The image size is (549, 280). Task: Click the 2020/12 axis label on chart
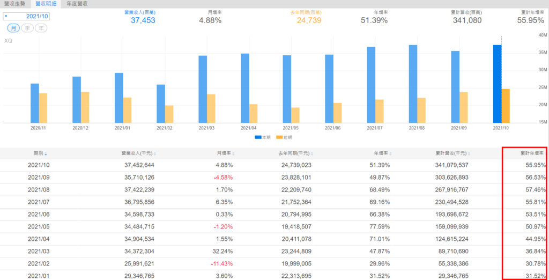click(x=81, y=128)
